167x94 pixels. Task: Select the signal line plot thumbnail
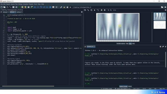(159, 25)
